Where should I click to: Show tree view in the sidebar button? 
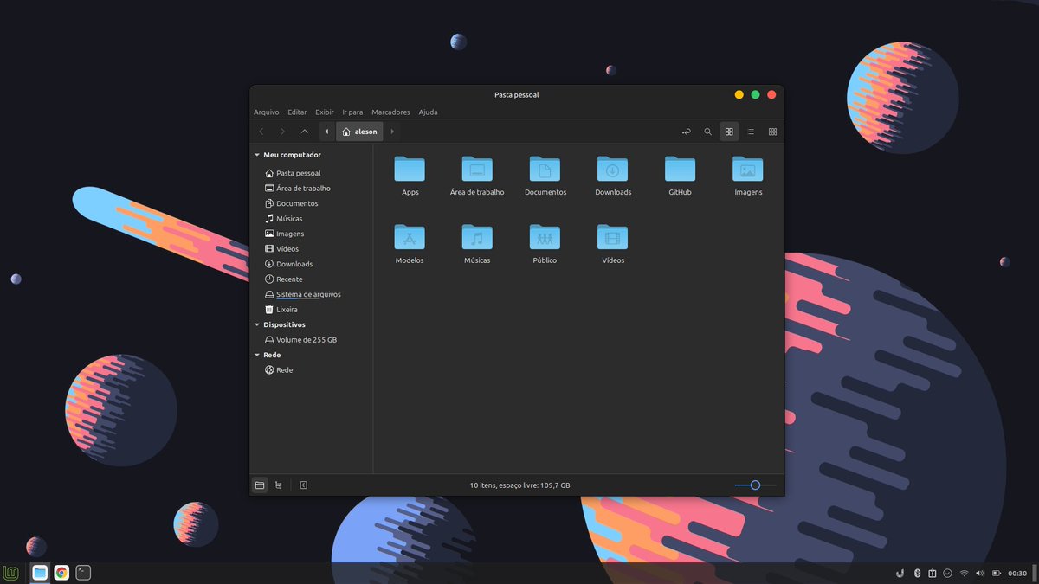(x=278, y=485)
